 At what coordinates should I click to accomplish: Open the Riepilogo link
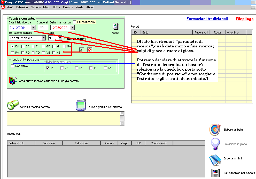point(245,19)
